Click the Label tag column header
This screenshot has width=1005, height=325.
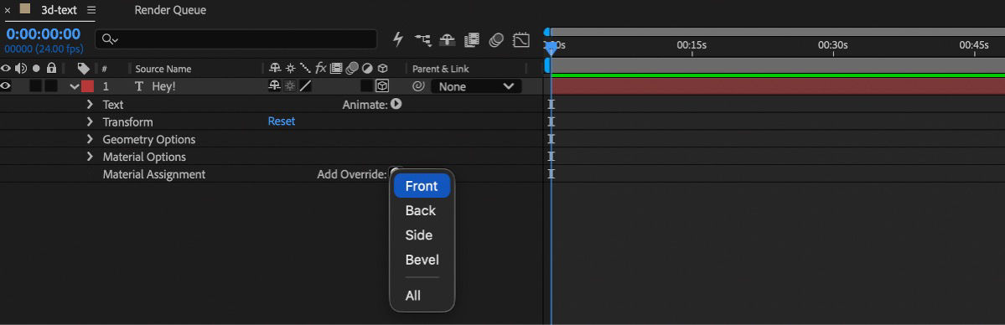[83, 68]
